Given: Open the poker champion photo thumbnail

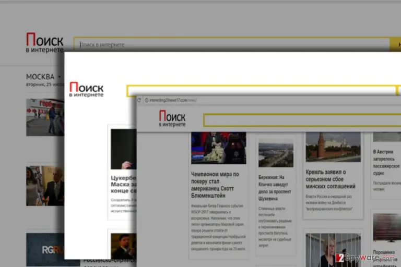Looking at the screenshot, I should pyautogui.click(x=219, y=148).
